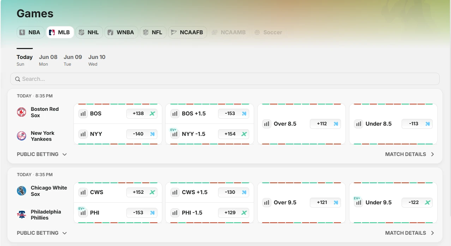This screenshot has width=451, height=246.
Task: Pick the CWS +1.5 spread at -130
Action: pyautogui.click(x=234, y=192)
